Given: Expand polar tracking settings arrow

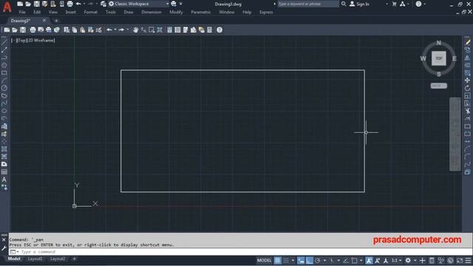Looking at the screenshot, I should point(325,261).
